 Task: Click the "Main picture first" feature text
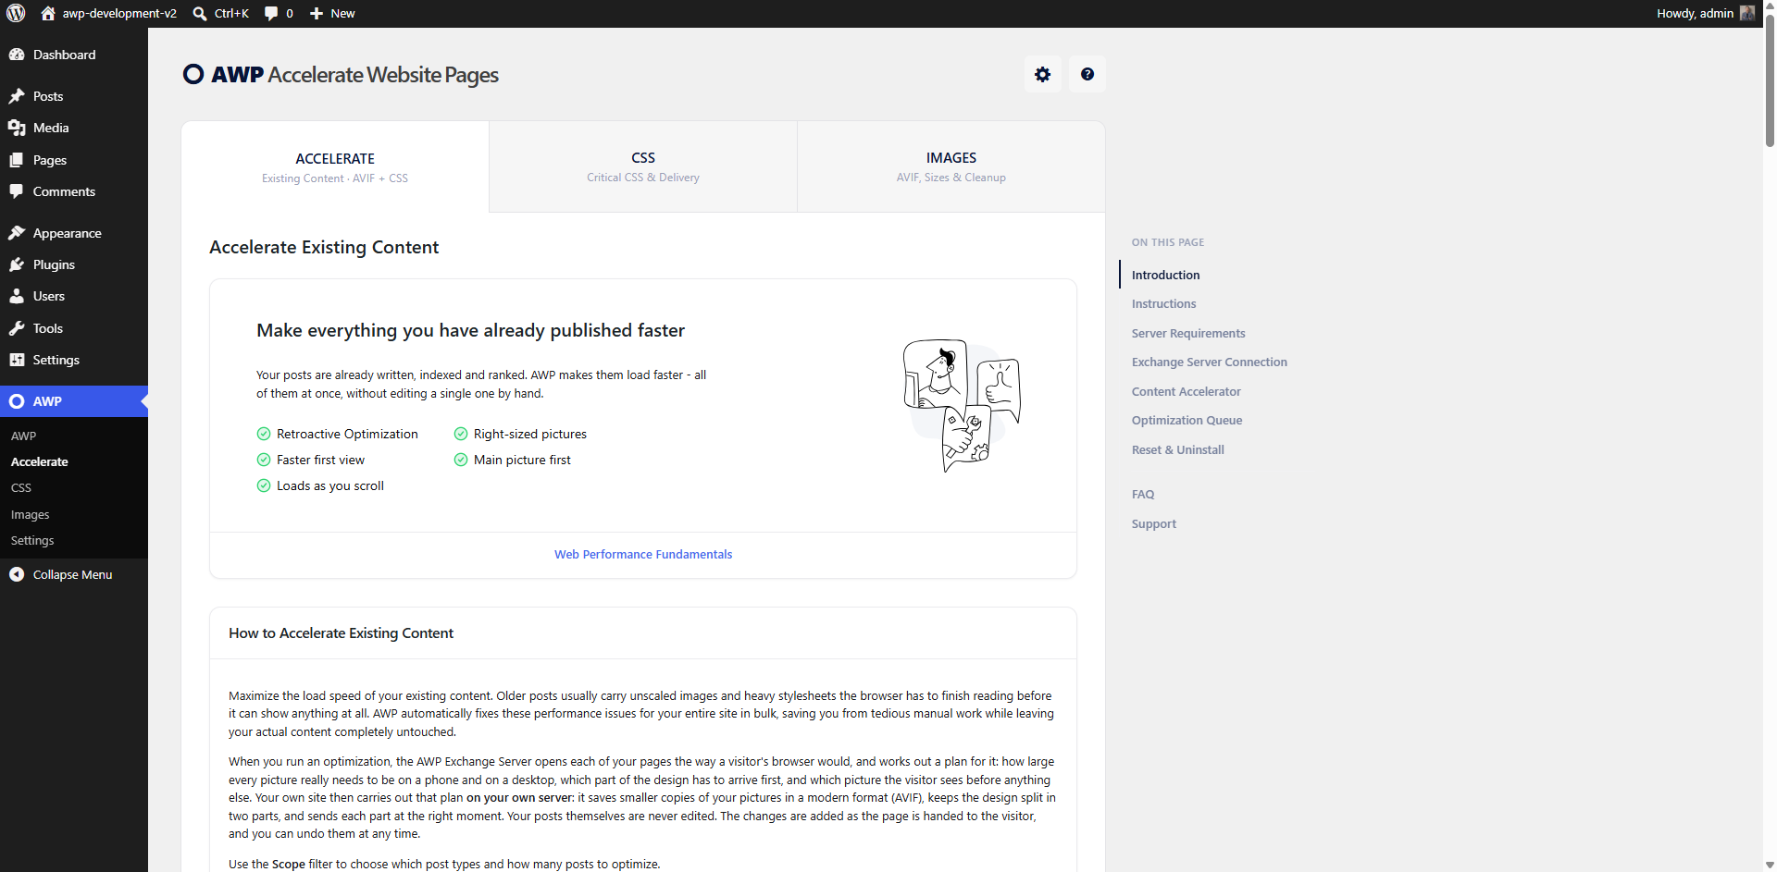[x=522, y=460]
